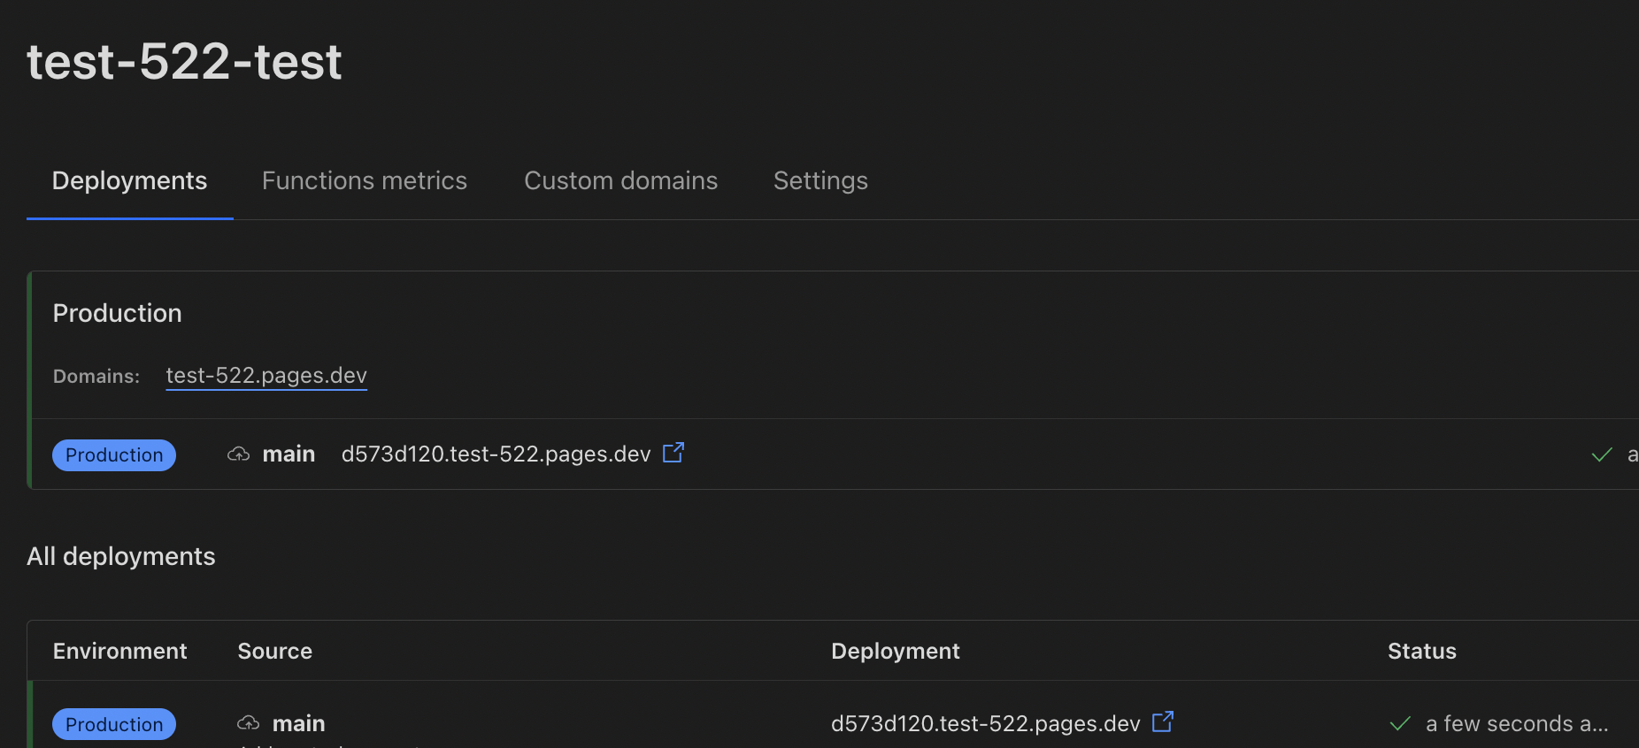1639x748 pixels.
Task: Click cloud upload icon beside main in Production card
Action: pyautogui.click(x=239, y=454)
